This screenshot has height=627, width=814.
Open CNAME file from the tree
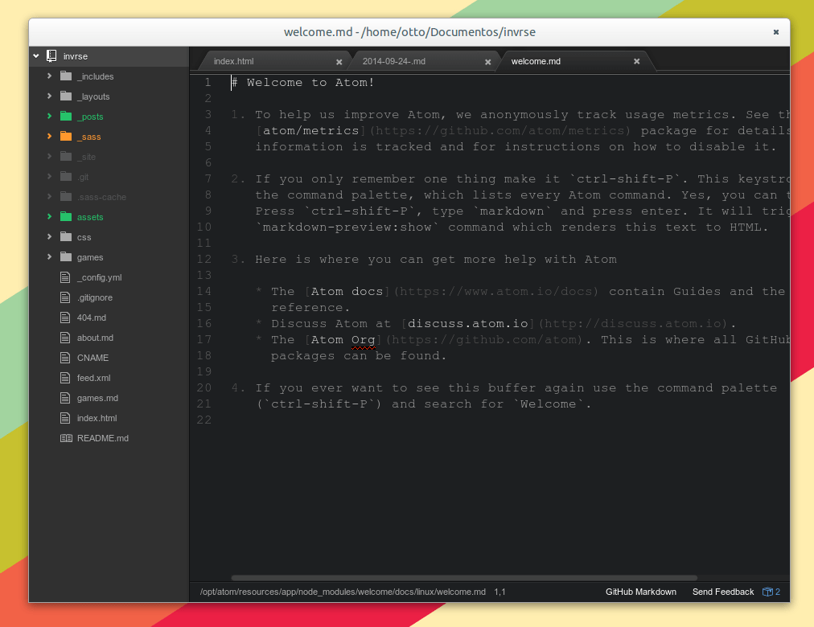coord(92,358)
